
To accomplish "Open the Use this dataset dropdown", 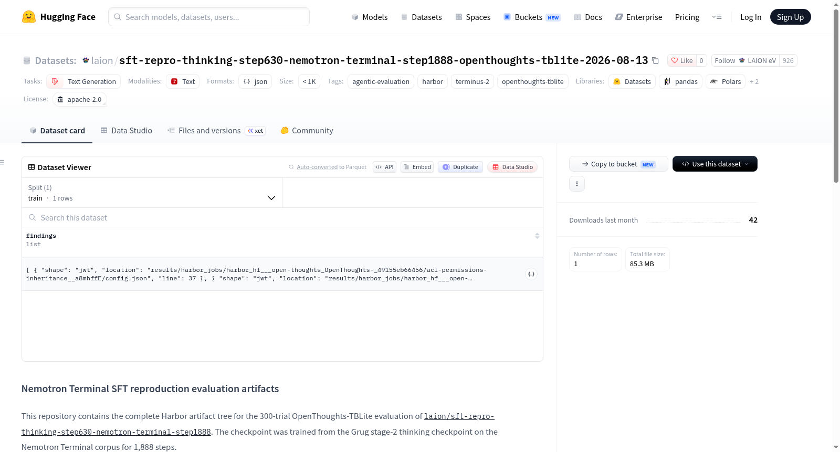I will click(x=715, y=164).
